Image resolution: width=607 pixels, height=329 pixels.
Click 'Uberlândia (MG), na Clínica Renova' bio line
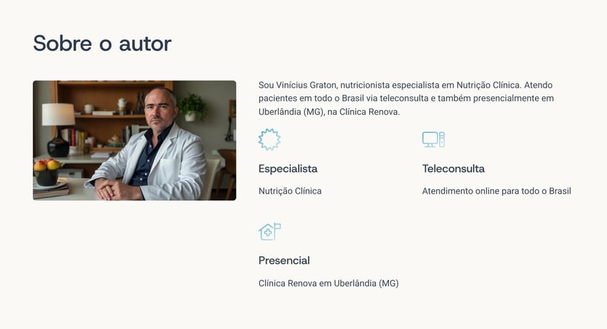(329, 112)
